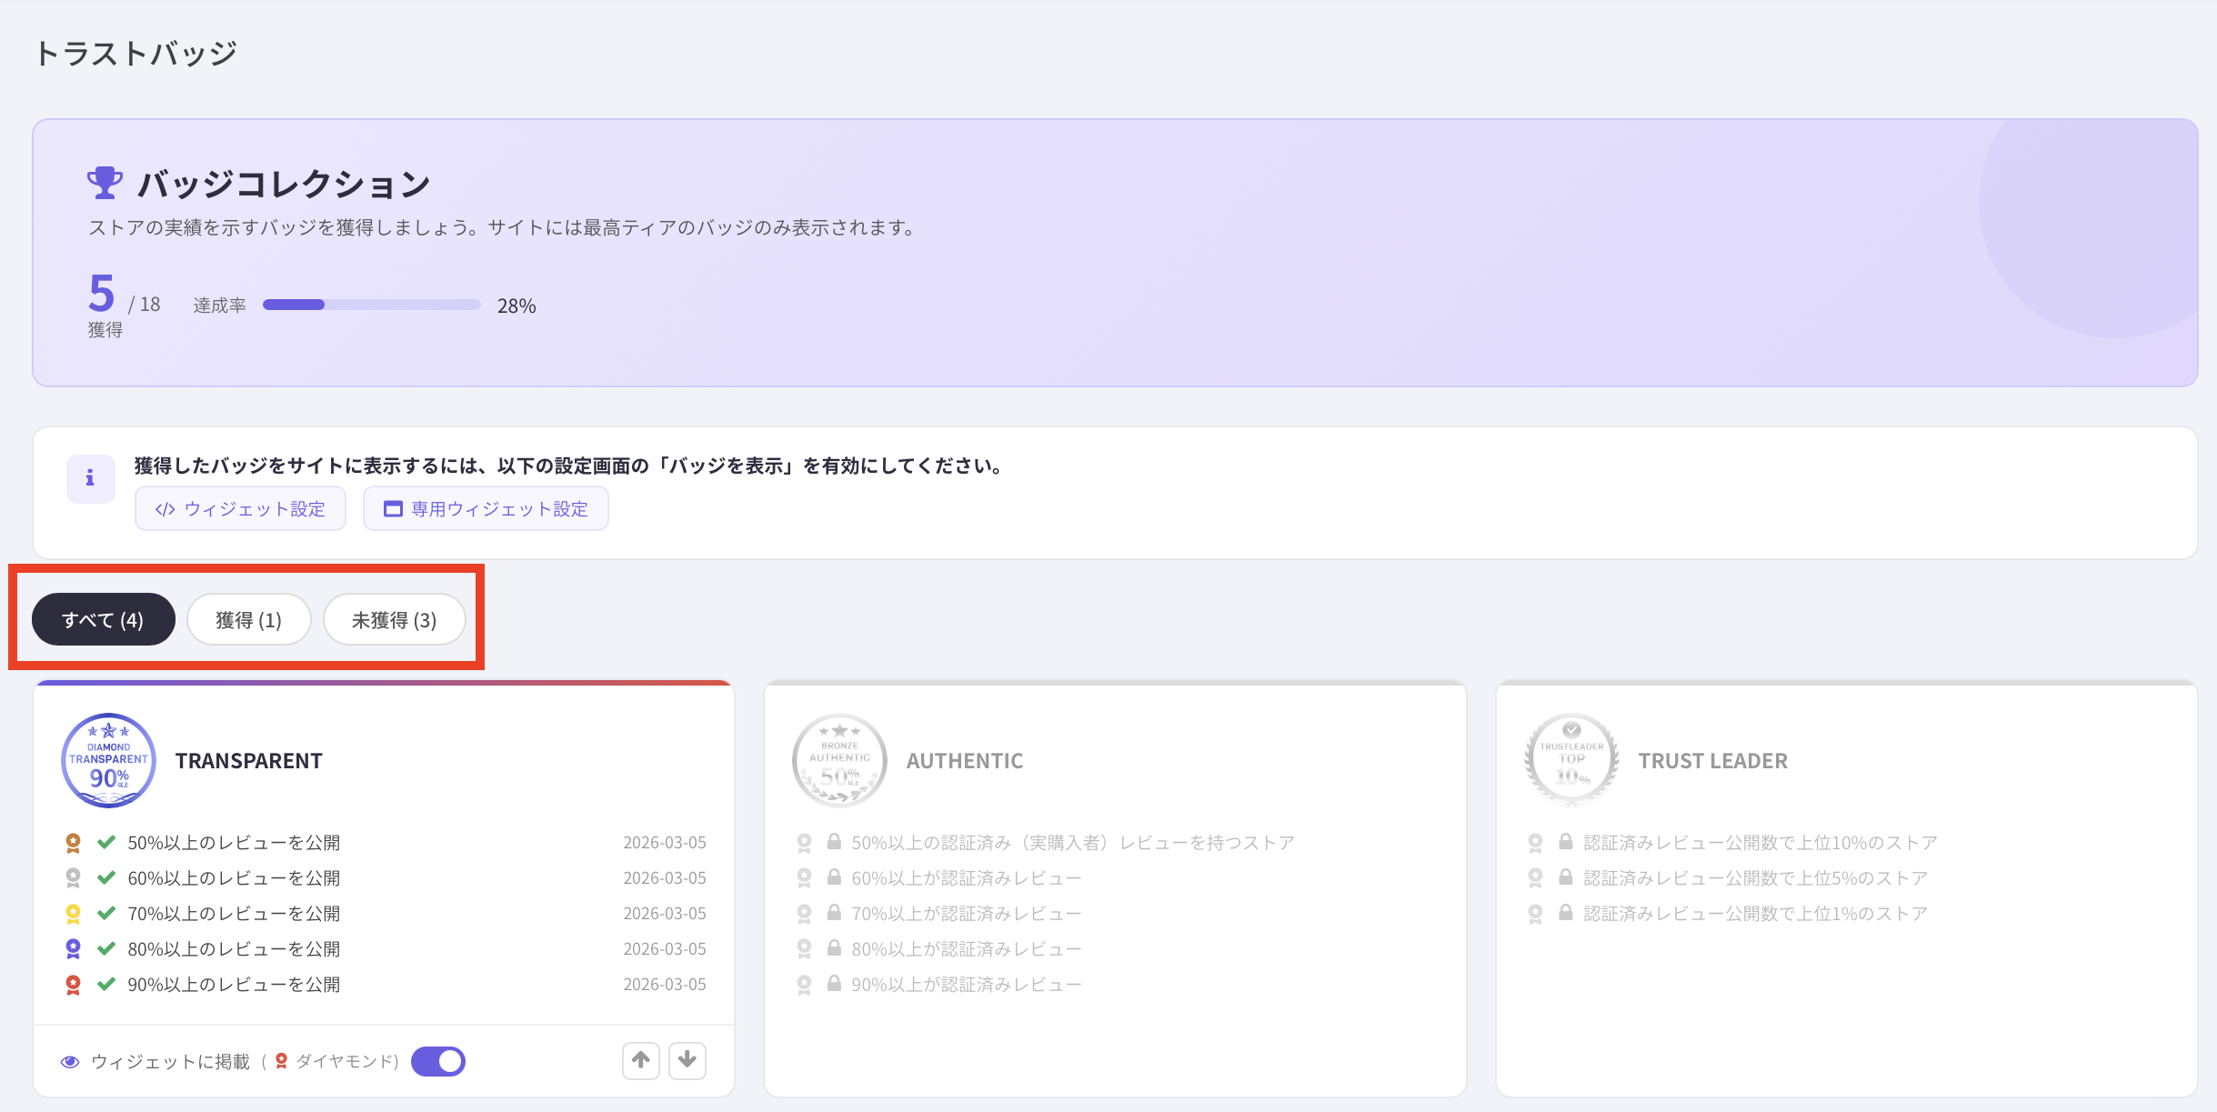Open the ウィジェット設定 link
Viewport: 2217px width, 1112px height.
(x=240, y=509)
